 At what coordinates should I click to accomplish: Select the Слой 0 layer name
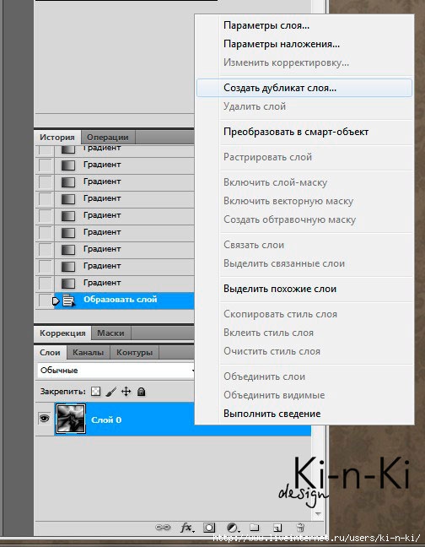[x=106, y=420]
